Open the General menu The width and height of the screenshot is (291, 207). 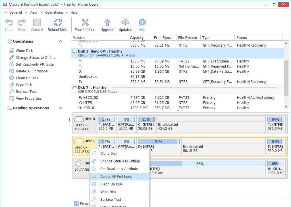pos(15,12)
